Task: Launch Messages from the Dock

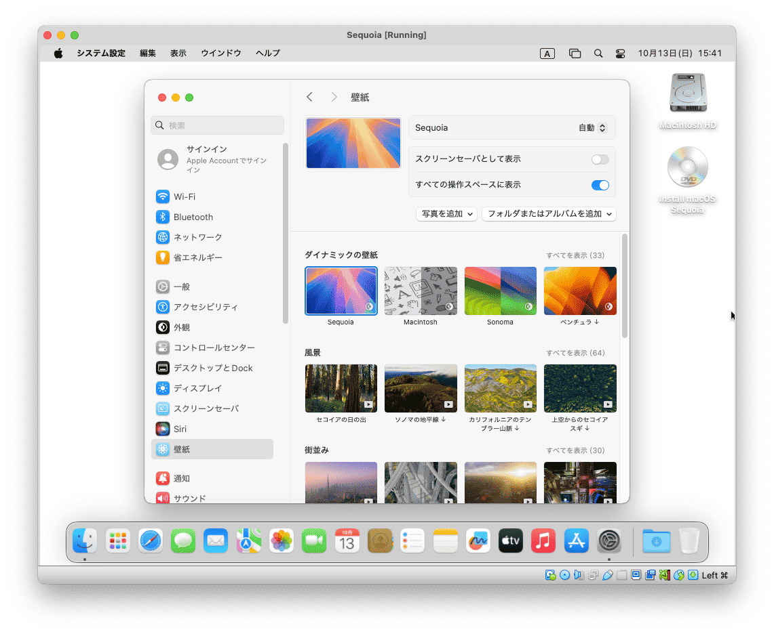Action: [x=183, y=541]
